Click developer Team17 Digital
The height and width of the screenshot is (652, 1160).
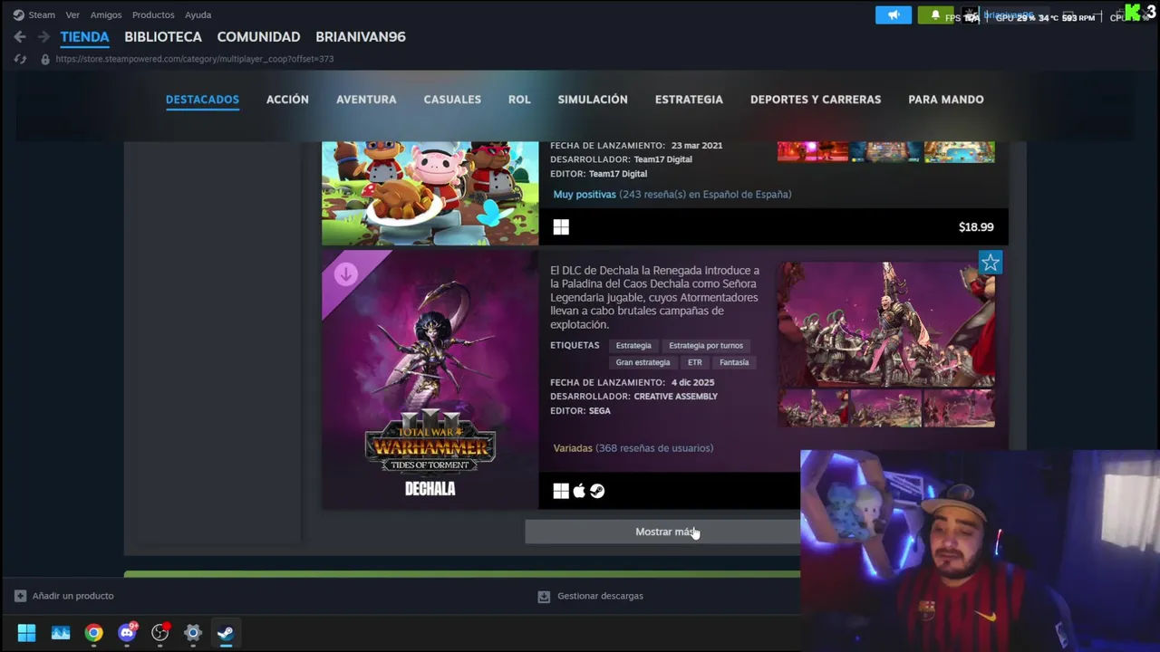pyautogui.click(x=662, y=159)
